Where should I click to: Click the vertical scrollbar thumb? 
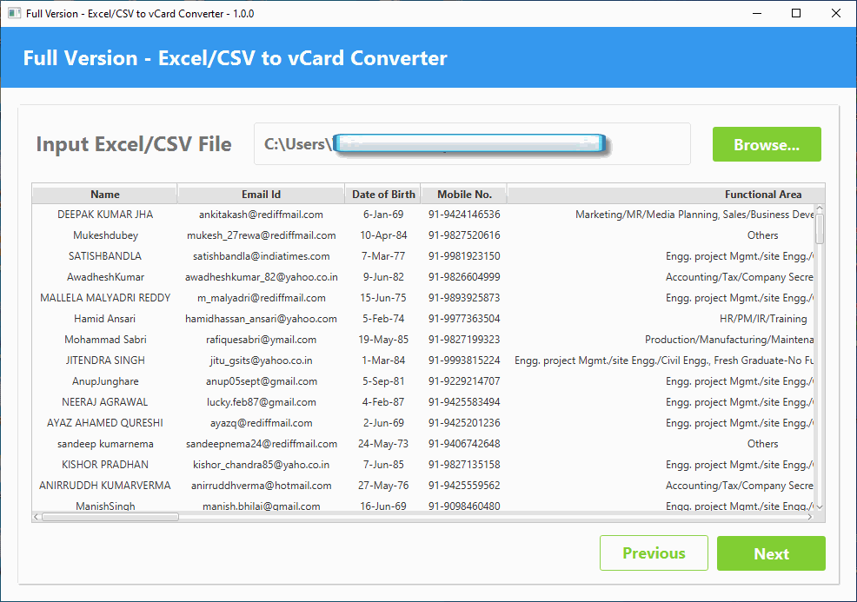820,228
